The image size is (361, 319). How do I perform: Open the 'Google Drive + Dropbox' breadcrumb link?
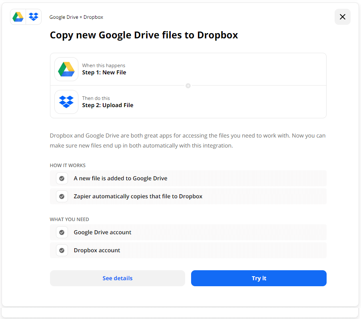pos(76,17)
